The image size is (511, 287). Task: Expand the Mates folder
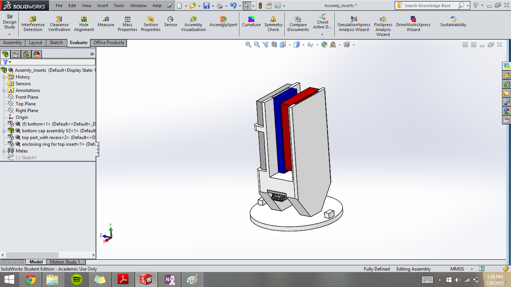click(x=4, y=151)
